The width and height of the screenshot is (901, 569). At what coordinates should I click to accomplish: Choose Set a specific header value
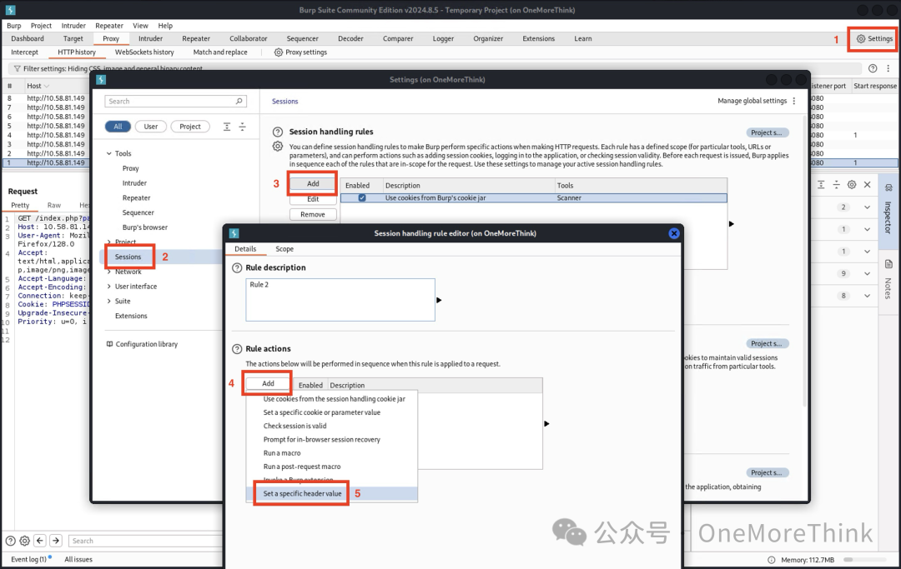[x=302, y=494]
